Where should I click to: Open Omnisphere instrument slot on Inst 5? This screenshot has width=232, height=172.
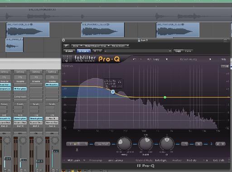click(36, 119)
